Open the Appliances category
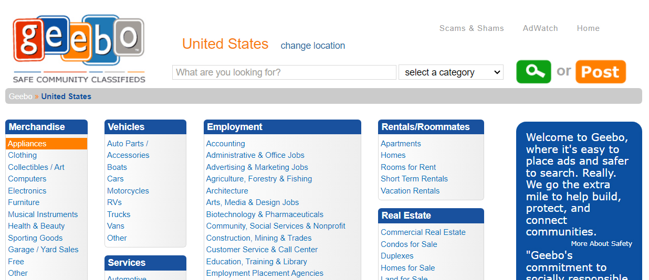 [x=27, y=144]
